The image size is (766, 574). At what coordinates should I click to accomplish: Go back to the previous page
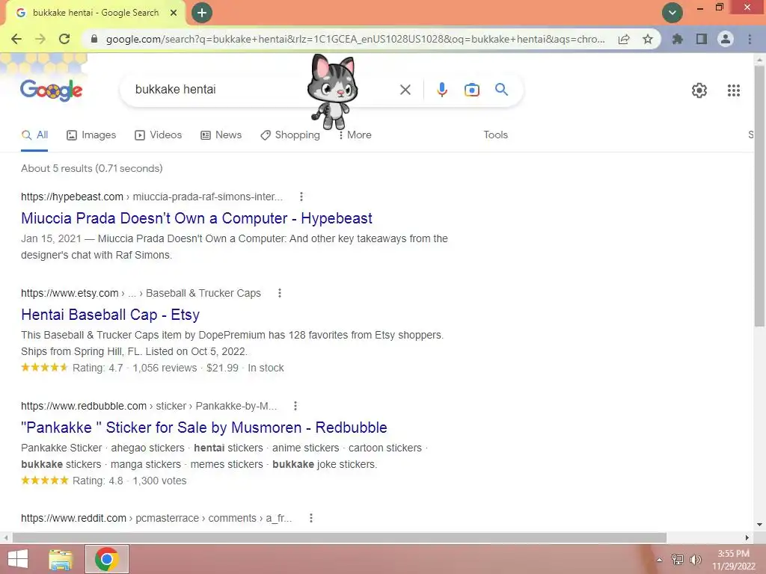coord(16,39)
